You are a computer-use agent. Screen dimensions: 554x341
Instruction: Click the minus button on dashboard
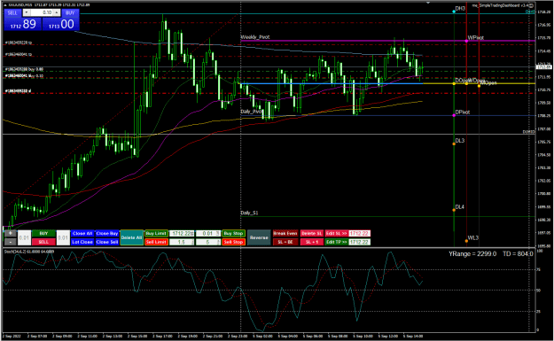(11, 242)
